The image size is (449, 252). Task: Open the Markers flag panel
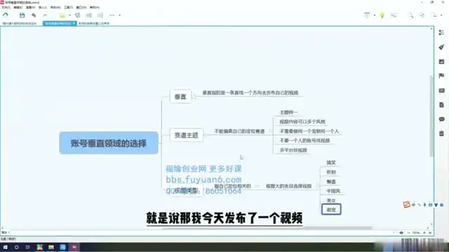[441, 76]
